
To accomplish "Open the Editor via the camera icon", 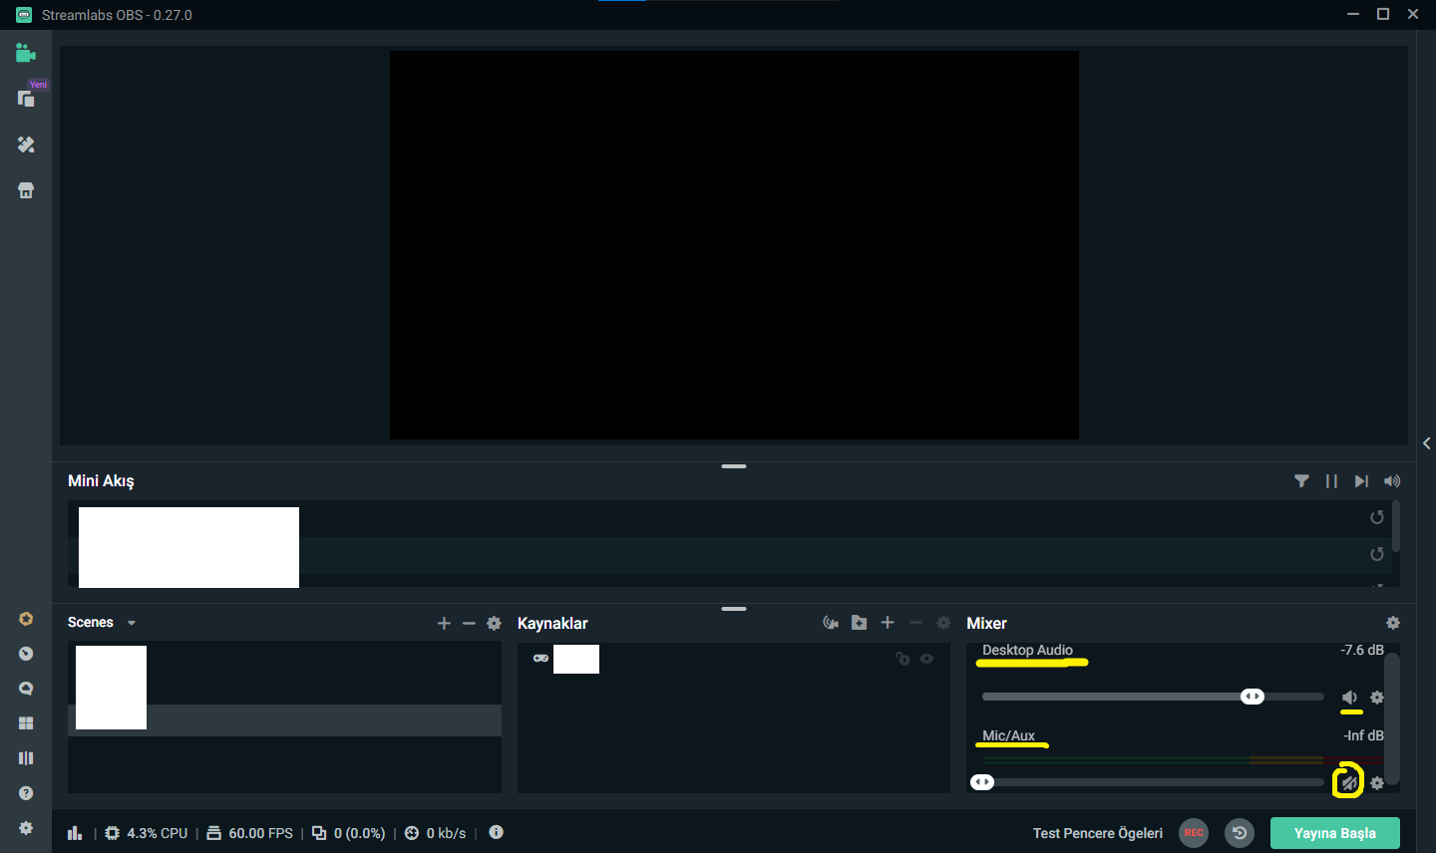I will (x=25, y=52).
